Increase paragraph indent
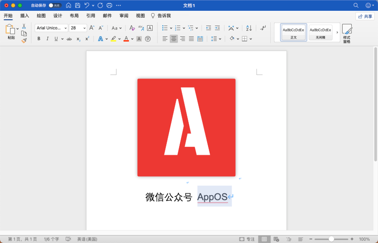The height and width of the screenshot is (243, 378). point(217,28)
